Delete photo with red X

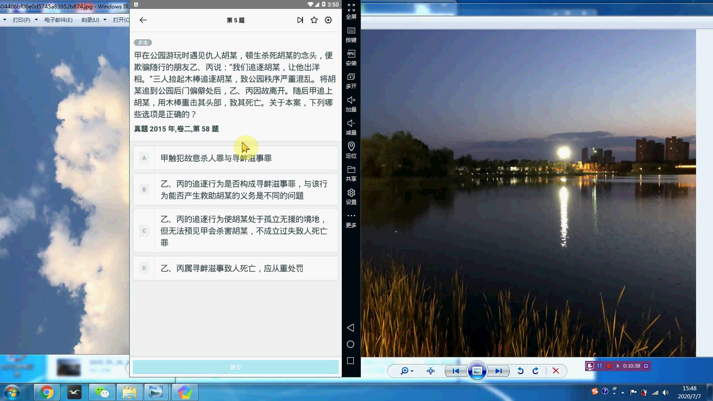(556, 371)
